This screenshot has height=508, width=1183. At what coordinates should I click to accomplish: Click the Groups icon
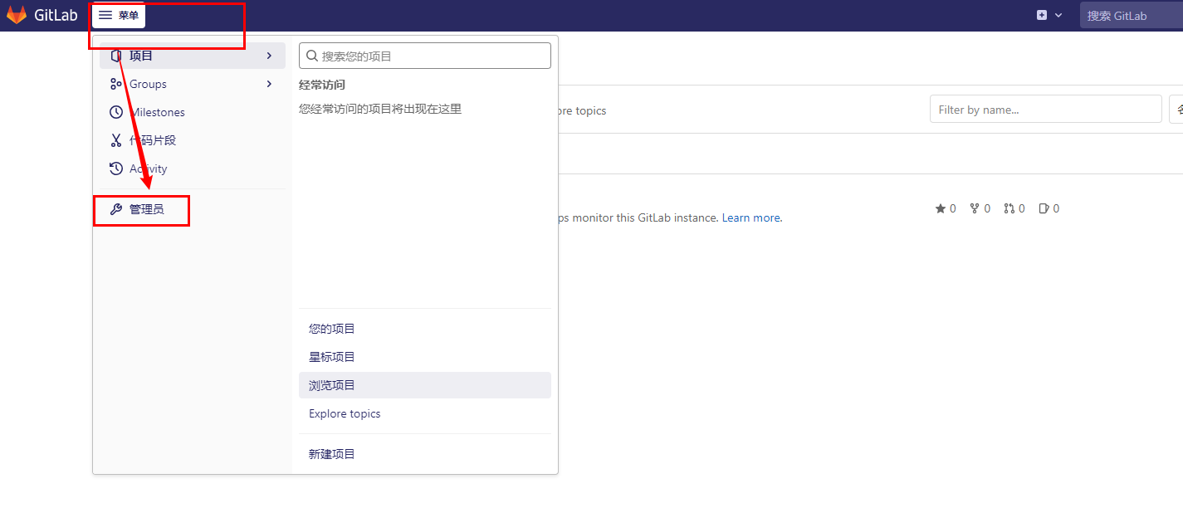[x=116, y=84]
